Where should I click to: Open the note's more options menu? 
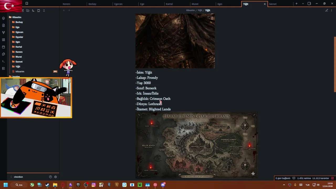pyautogui.click(x=332, y=10)
